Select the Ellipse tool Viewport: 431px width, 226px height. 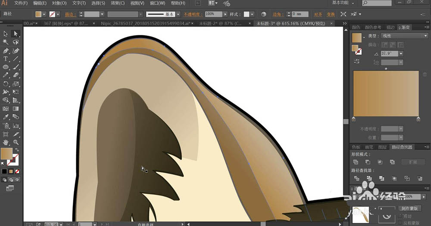6,67
